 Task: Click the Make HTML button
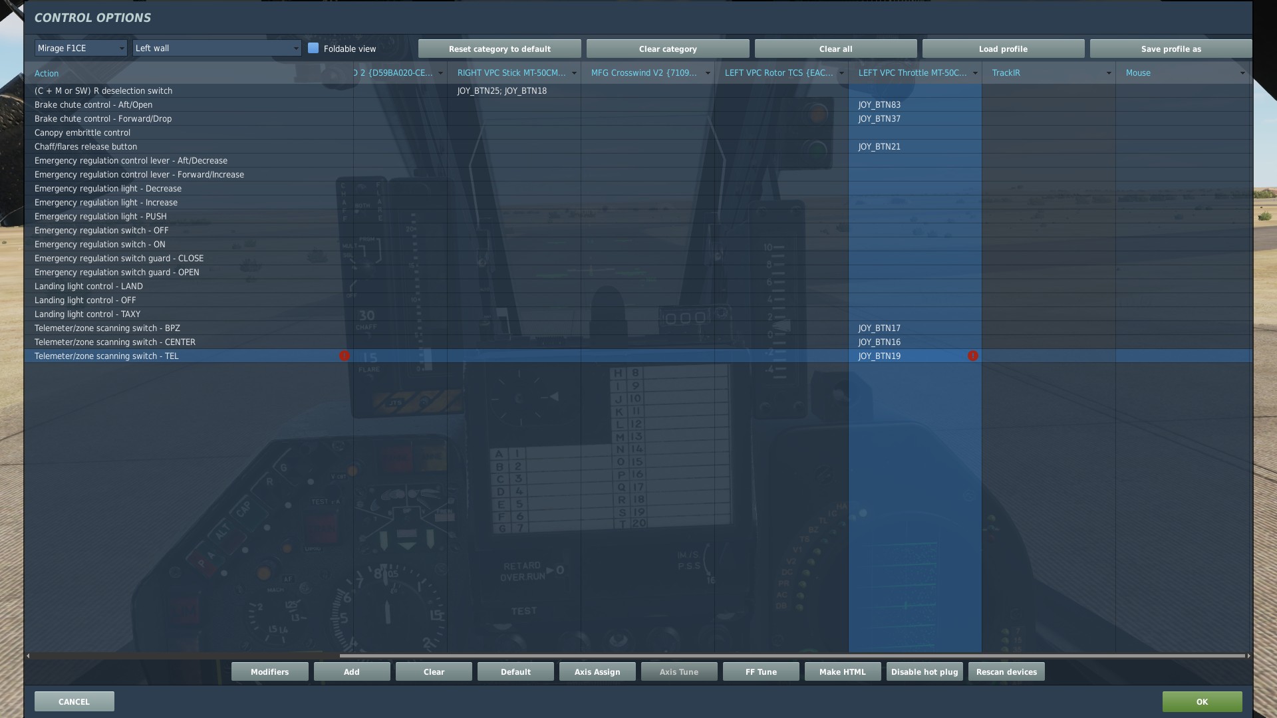843,671
